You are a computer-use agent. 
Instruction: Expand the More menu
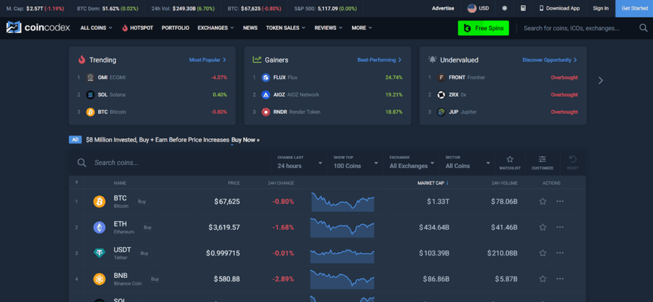[362, 28]
